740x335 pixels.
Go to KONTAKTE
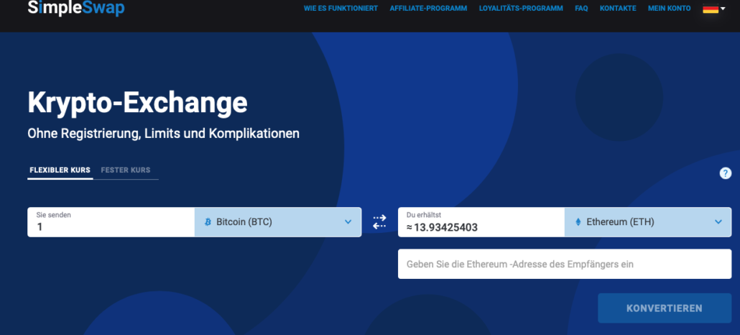[618, 9]
